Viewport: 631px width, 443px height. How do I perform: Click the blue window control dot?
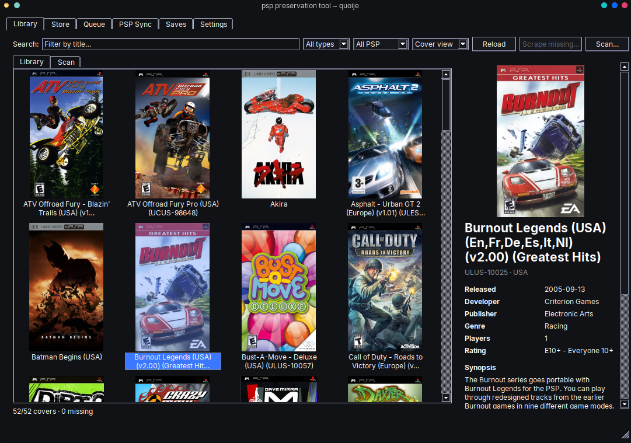tap(615, 5)
